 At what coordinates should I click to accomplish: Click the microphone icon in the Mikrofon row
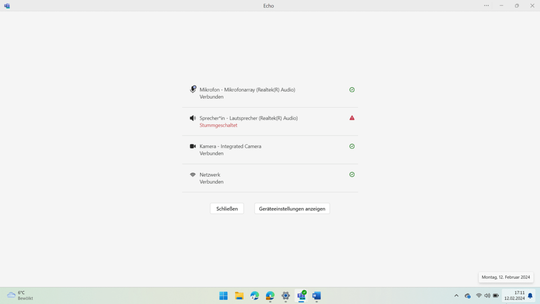point(193,89)
